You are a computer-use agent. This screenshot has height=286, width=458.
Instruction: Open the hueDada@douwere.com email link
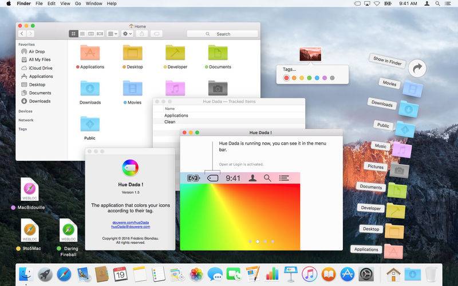tap(131, 227)
